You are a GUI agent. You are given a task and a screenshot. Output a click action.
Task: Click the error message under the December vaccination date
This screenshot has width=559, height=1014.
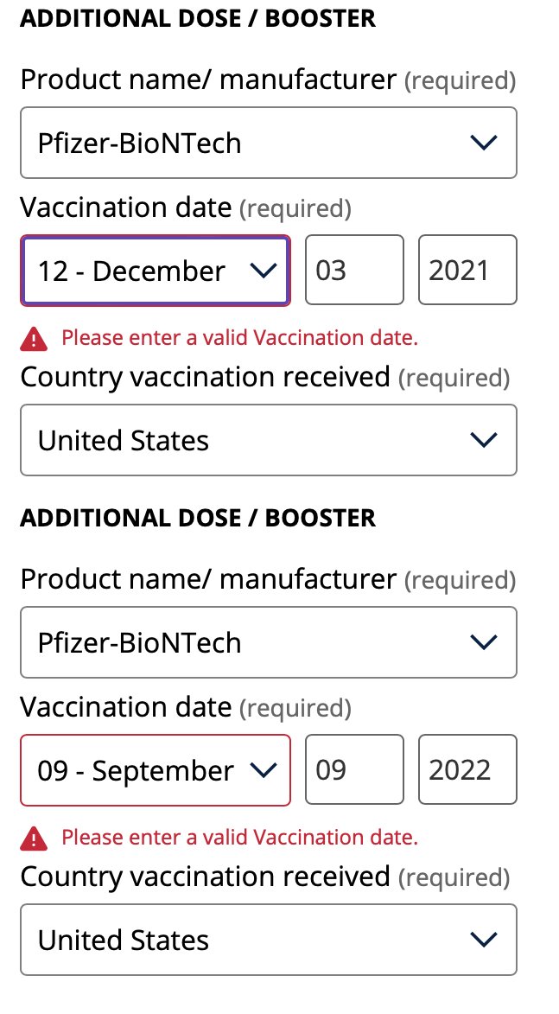[x=239, y=338]
